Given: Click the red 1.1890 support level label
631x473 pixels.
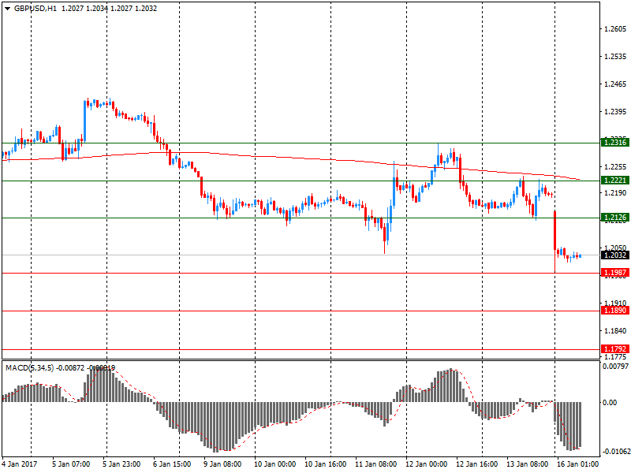Looking at the screenshot, I should click(614, 311).
